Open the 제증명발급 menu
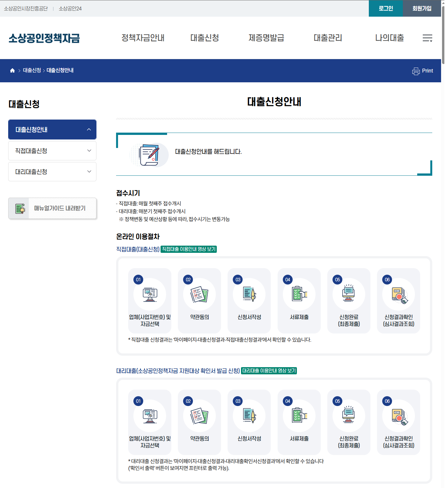 pos(266,38)
